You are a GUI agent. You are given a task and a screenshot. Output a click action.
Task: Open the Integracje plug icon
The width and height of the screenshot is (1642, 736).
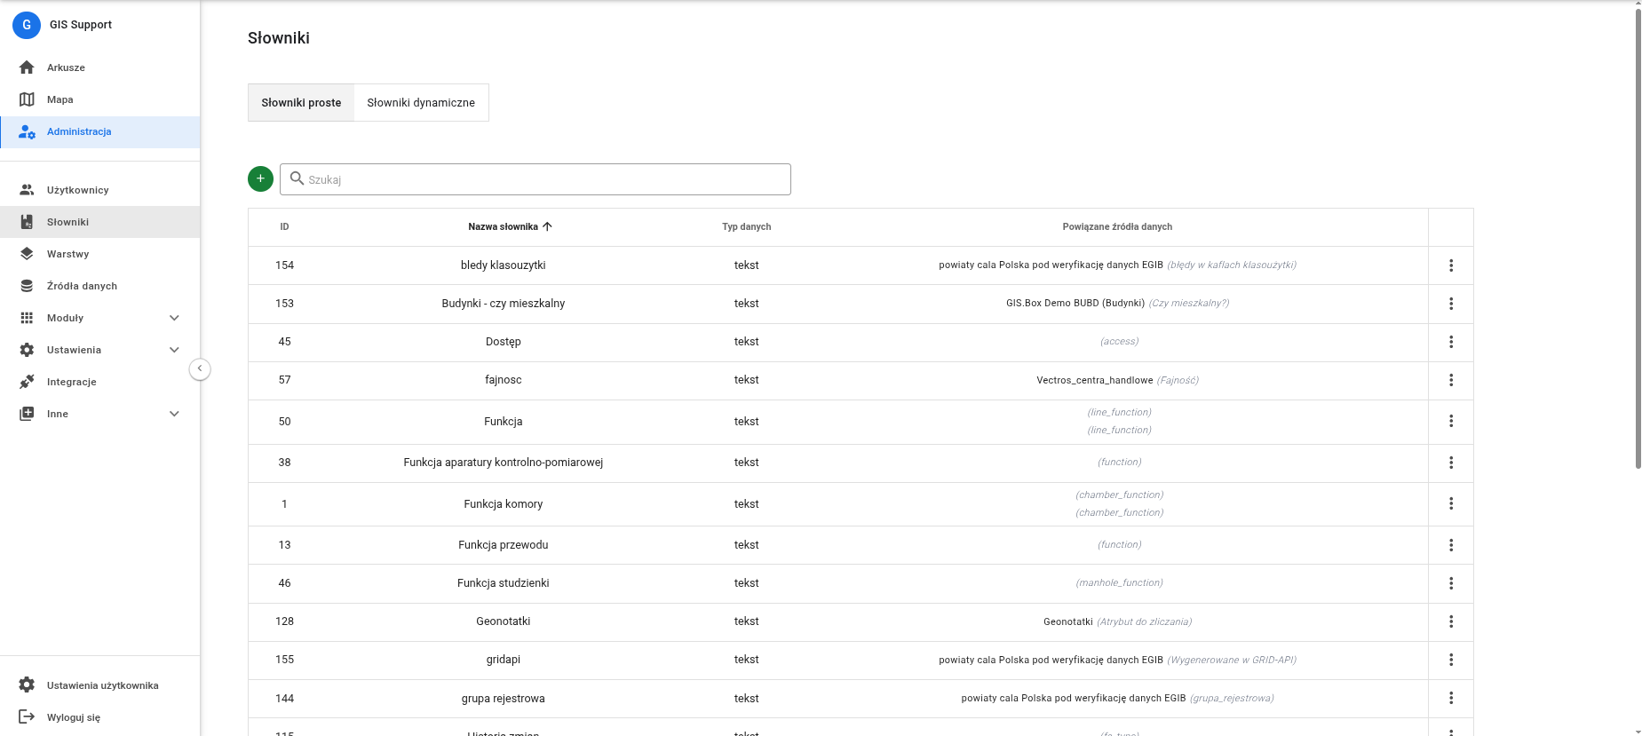tap(27, 382)
